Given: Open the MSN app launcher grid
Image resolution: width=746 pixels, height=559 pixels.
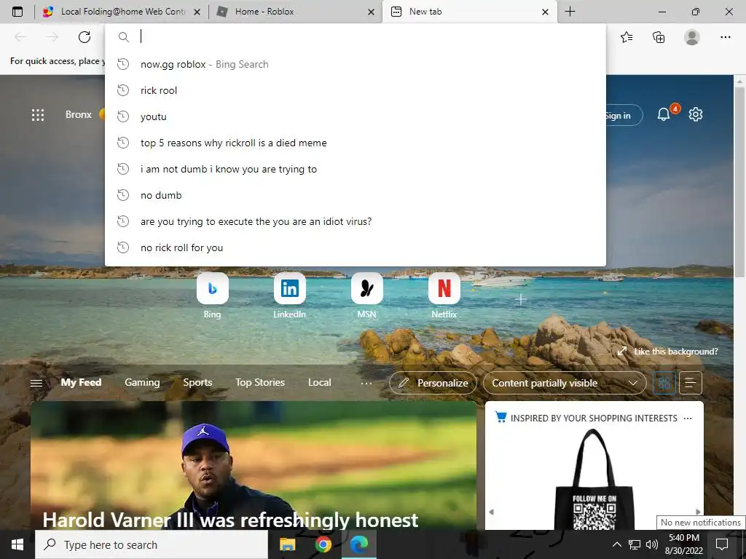Looking at the screenshot, I should point(38,114).
